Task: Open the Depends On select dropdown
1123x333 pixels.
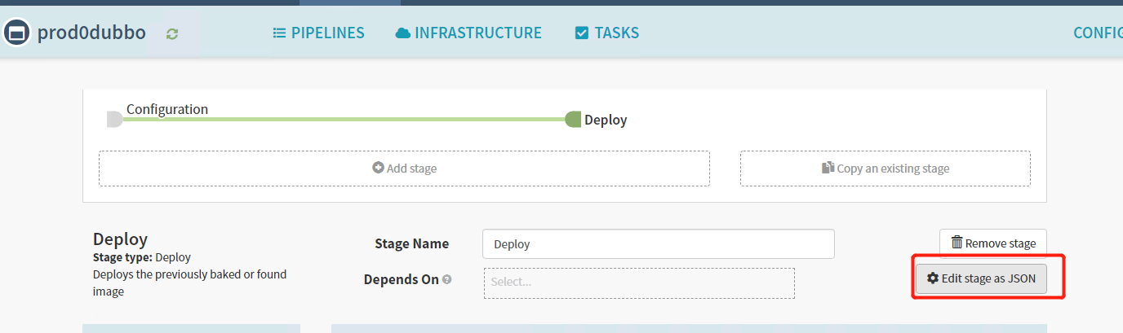Action: point(638,283)
